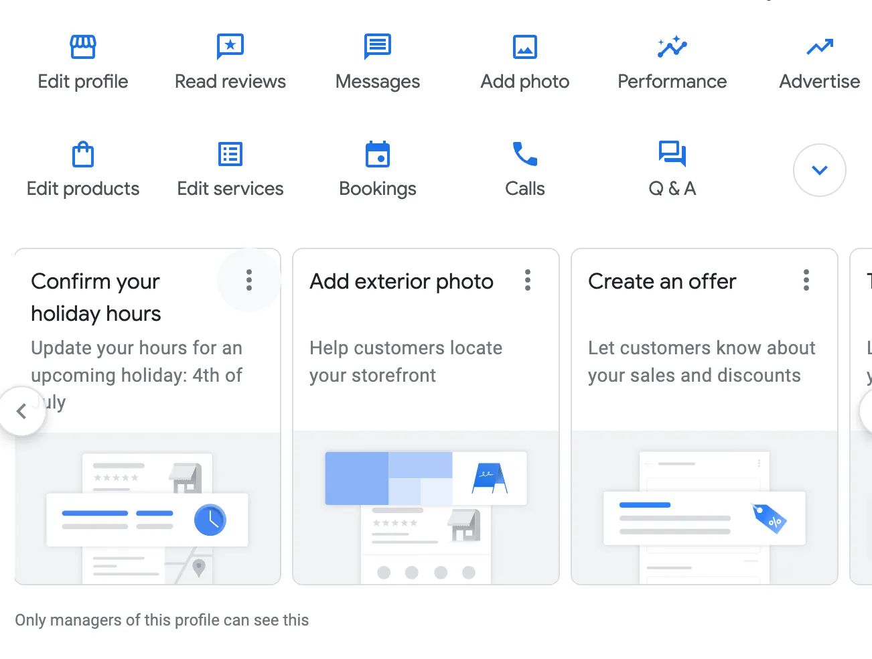Open the Edit products shopping bag icon

(83, 154)
